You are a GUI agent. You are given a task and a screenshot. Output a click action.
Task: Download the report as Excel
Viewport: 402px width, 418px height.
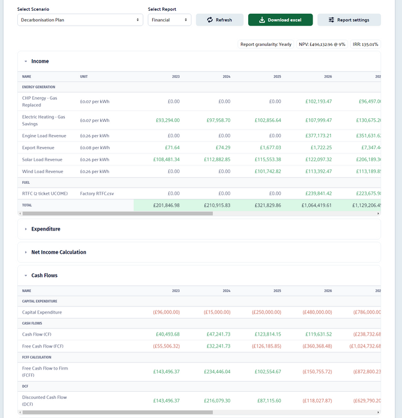280,20
